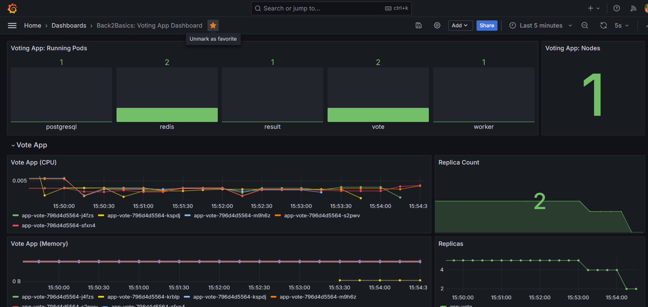The width and height of the screenshot is (648, 307).
Task: Refresh the dashboard manually
Action: pos(603,25)
